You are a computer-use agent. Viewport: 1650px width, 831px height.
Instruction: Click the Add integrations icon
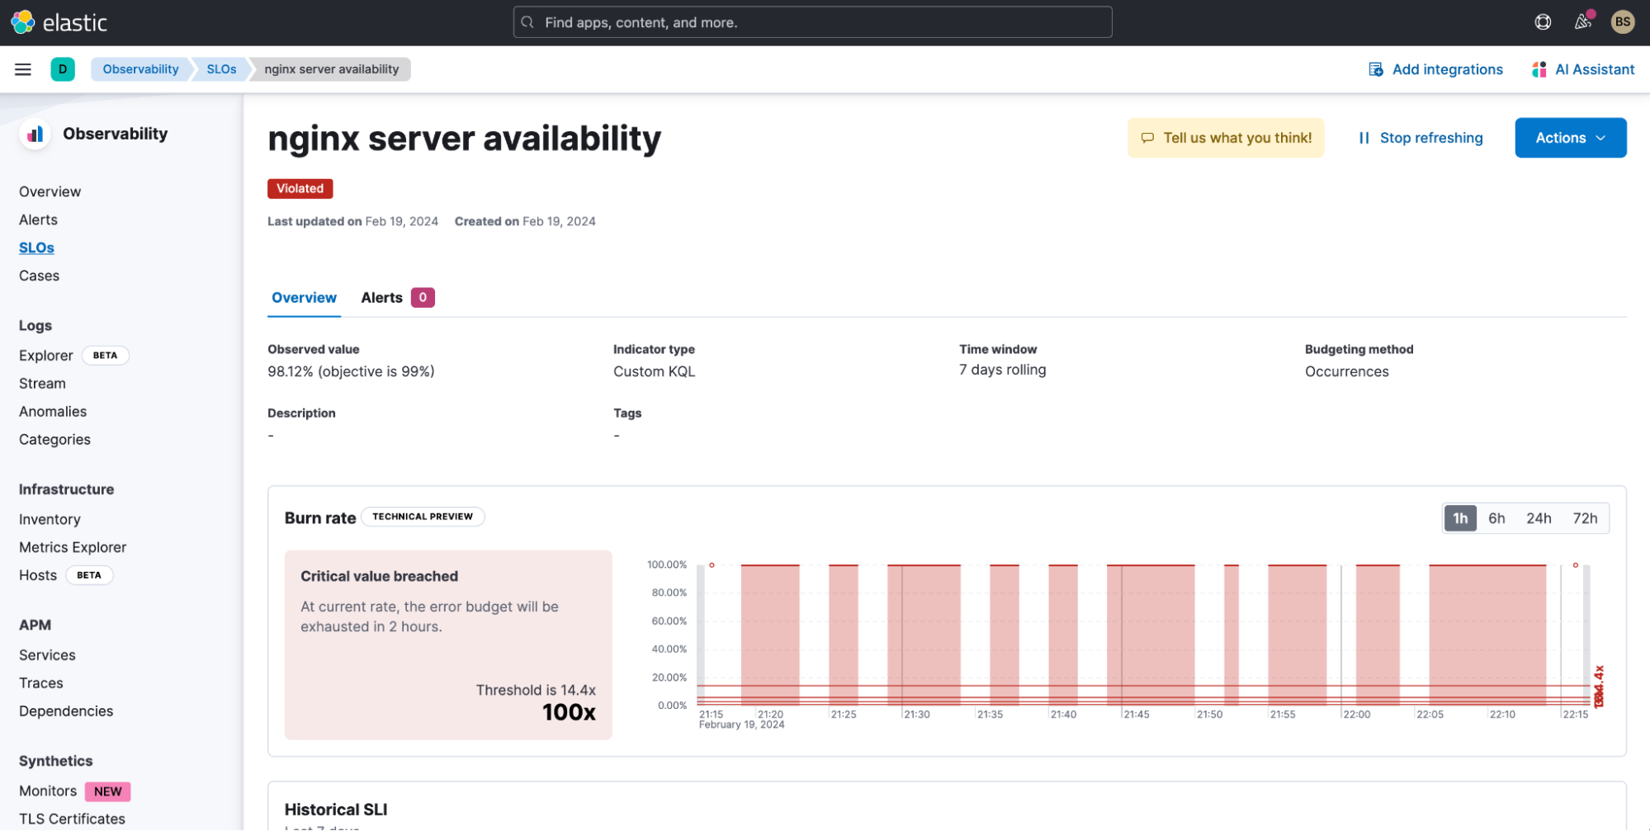click(x=1375, y=69)
